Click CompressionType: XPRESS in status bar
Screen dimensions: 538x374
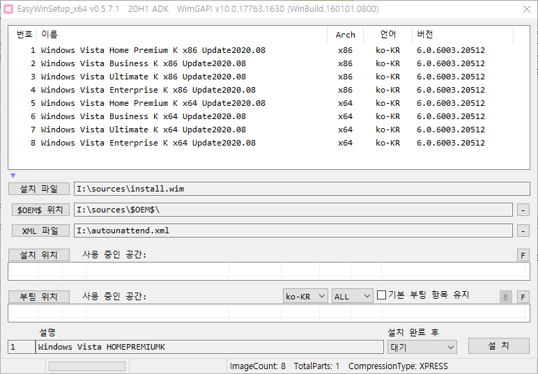[398, 366]
